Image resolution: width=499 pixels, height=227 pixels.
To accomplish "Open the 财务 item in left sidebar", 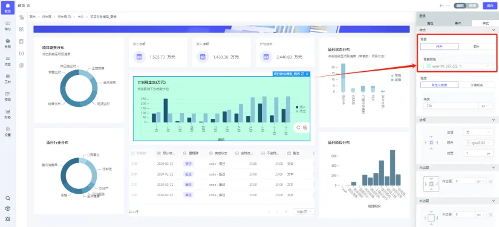I will [x=8, y=113].
